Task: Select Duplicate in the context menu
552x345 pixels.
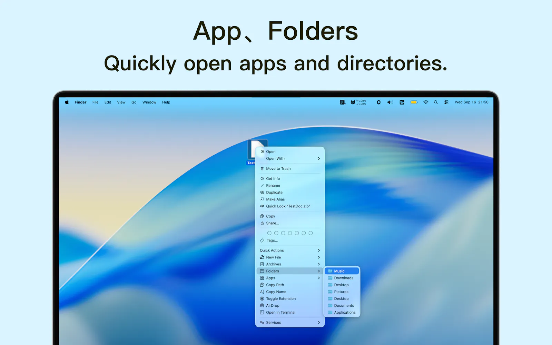Action: click(x=290, y=193)
